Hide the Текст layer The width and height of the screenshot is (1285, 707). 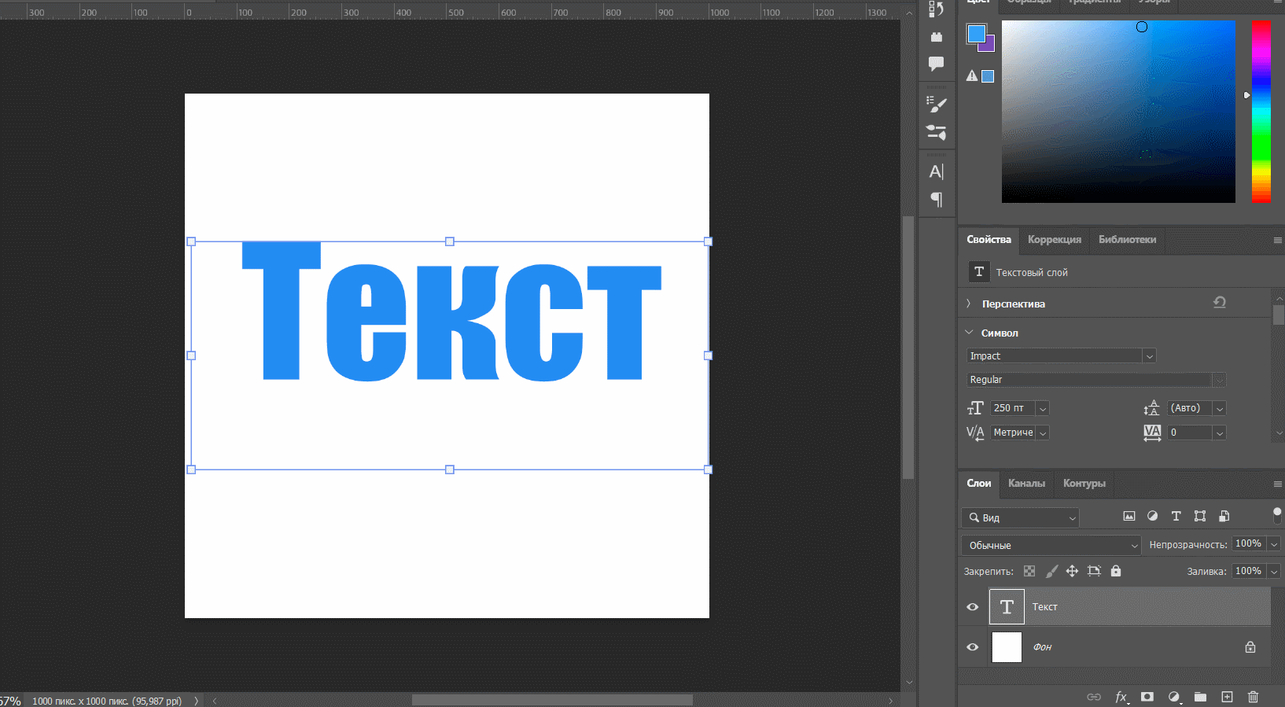(x=973, y=607)
